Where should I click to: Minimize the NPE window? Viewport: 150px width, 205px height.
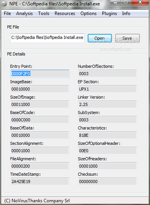tap(115, 2)
